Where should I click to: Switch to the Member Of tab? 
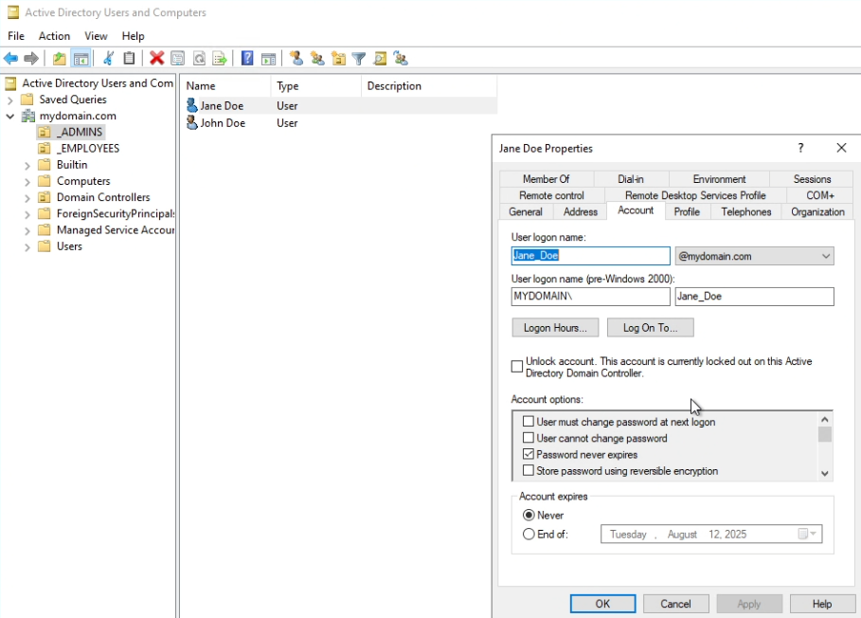tap(547, 179)
